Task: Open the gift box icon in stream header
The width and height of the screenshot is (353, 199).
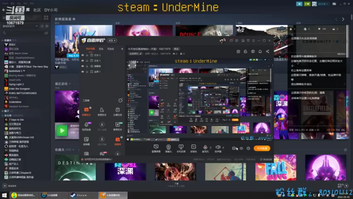Action: tap(238, 51)
